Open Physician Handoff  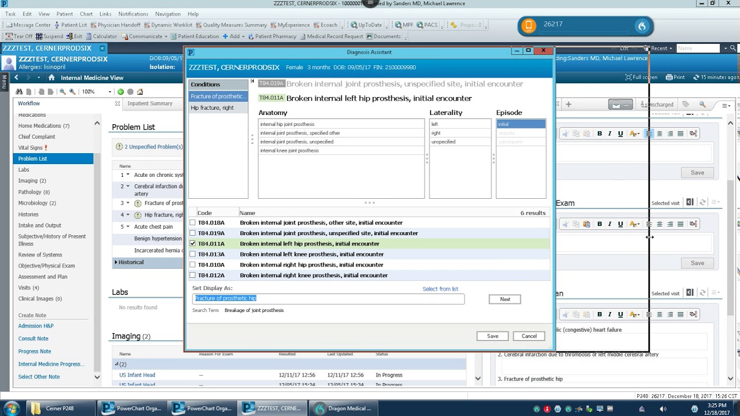[114, 25]
